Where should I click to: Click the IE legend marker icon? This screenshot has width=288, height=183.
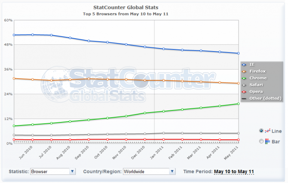245,64
